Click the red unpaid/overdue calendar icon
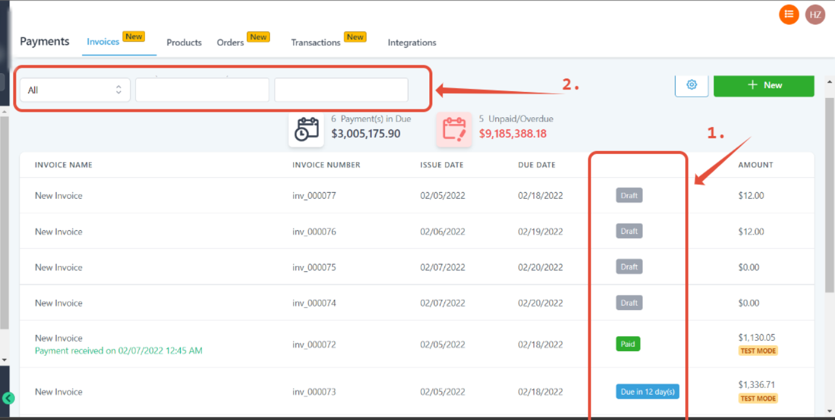The image size is (835, 420). (x=453, y=129)
